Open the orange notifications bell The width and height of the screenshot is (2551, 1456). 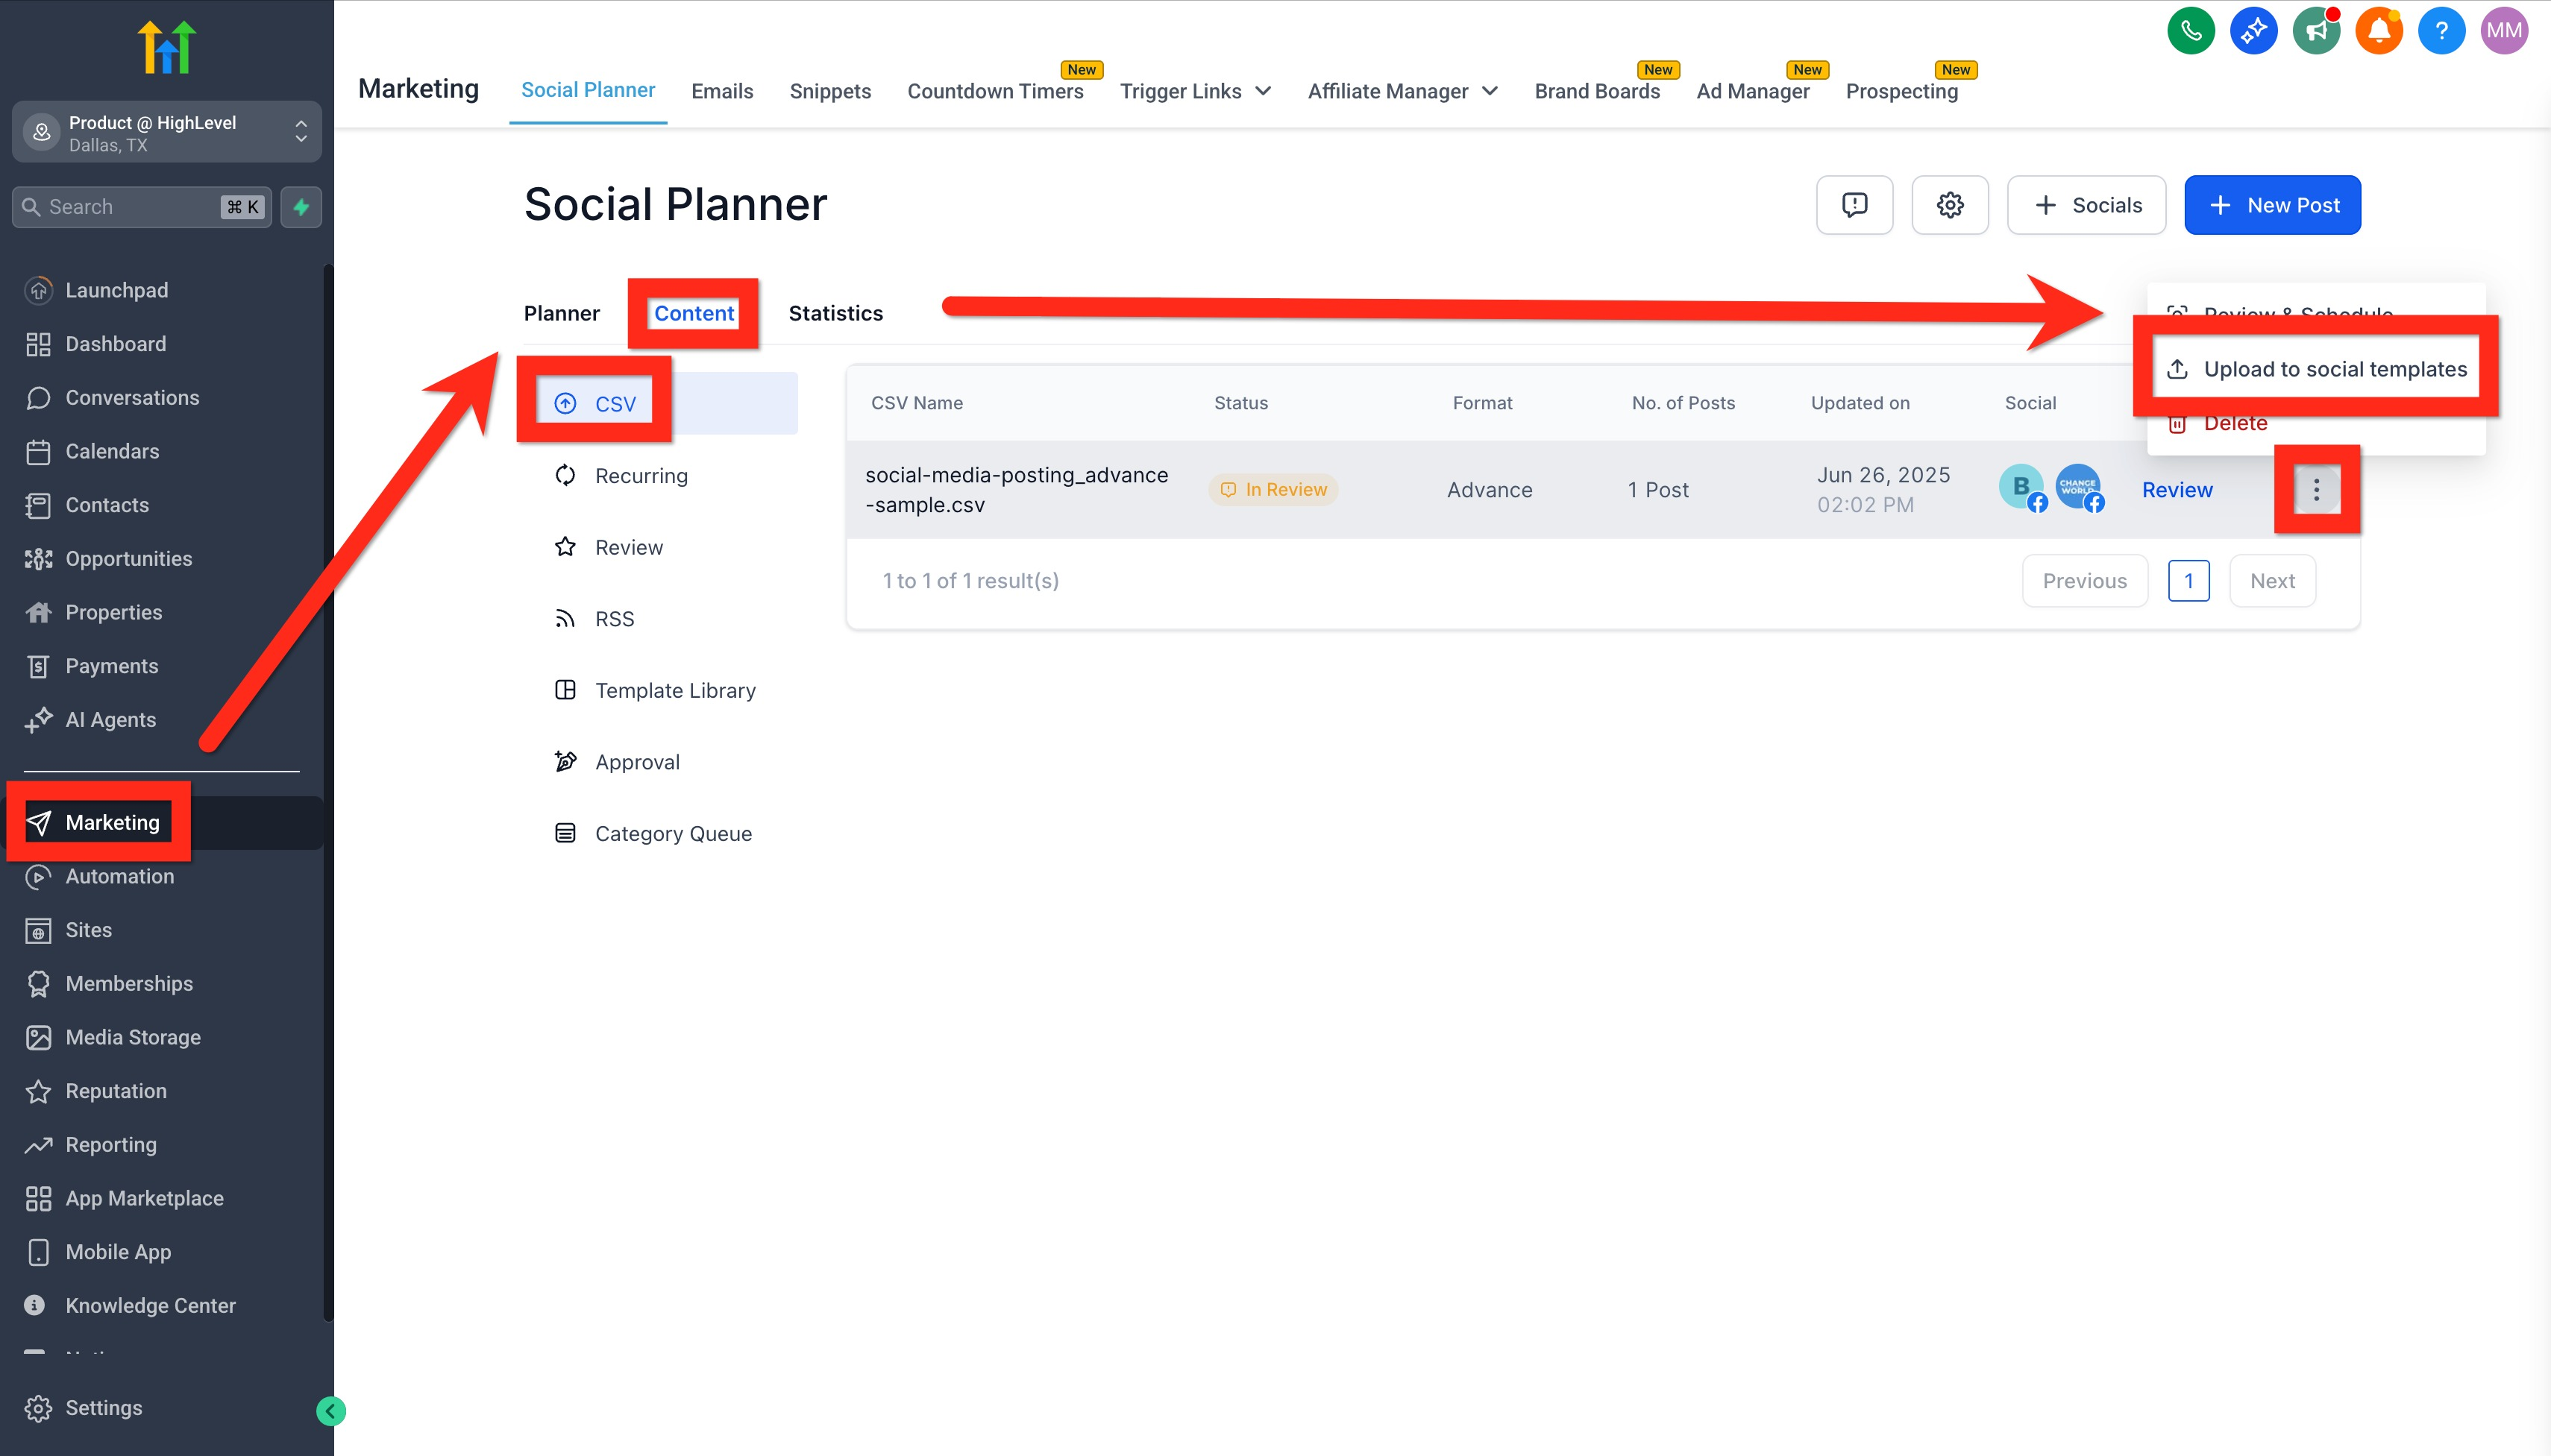click(x=2378, y=31)
